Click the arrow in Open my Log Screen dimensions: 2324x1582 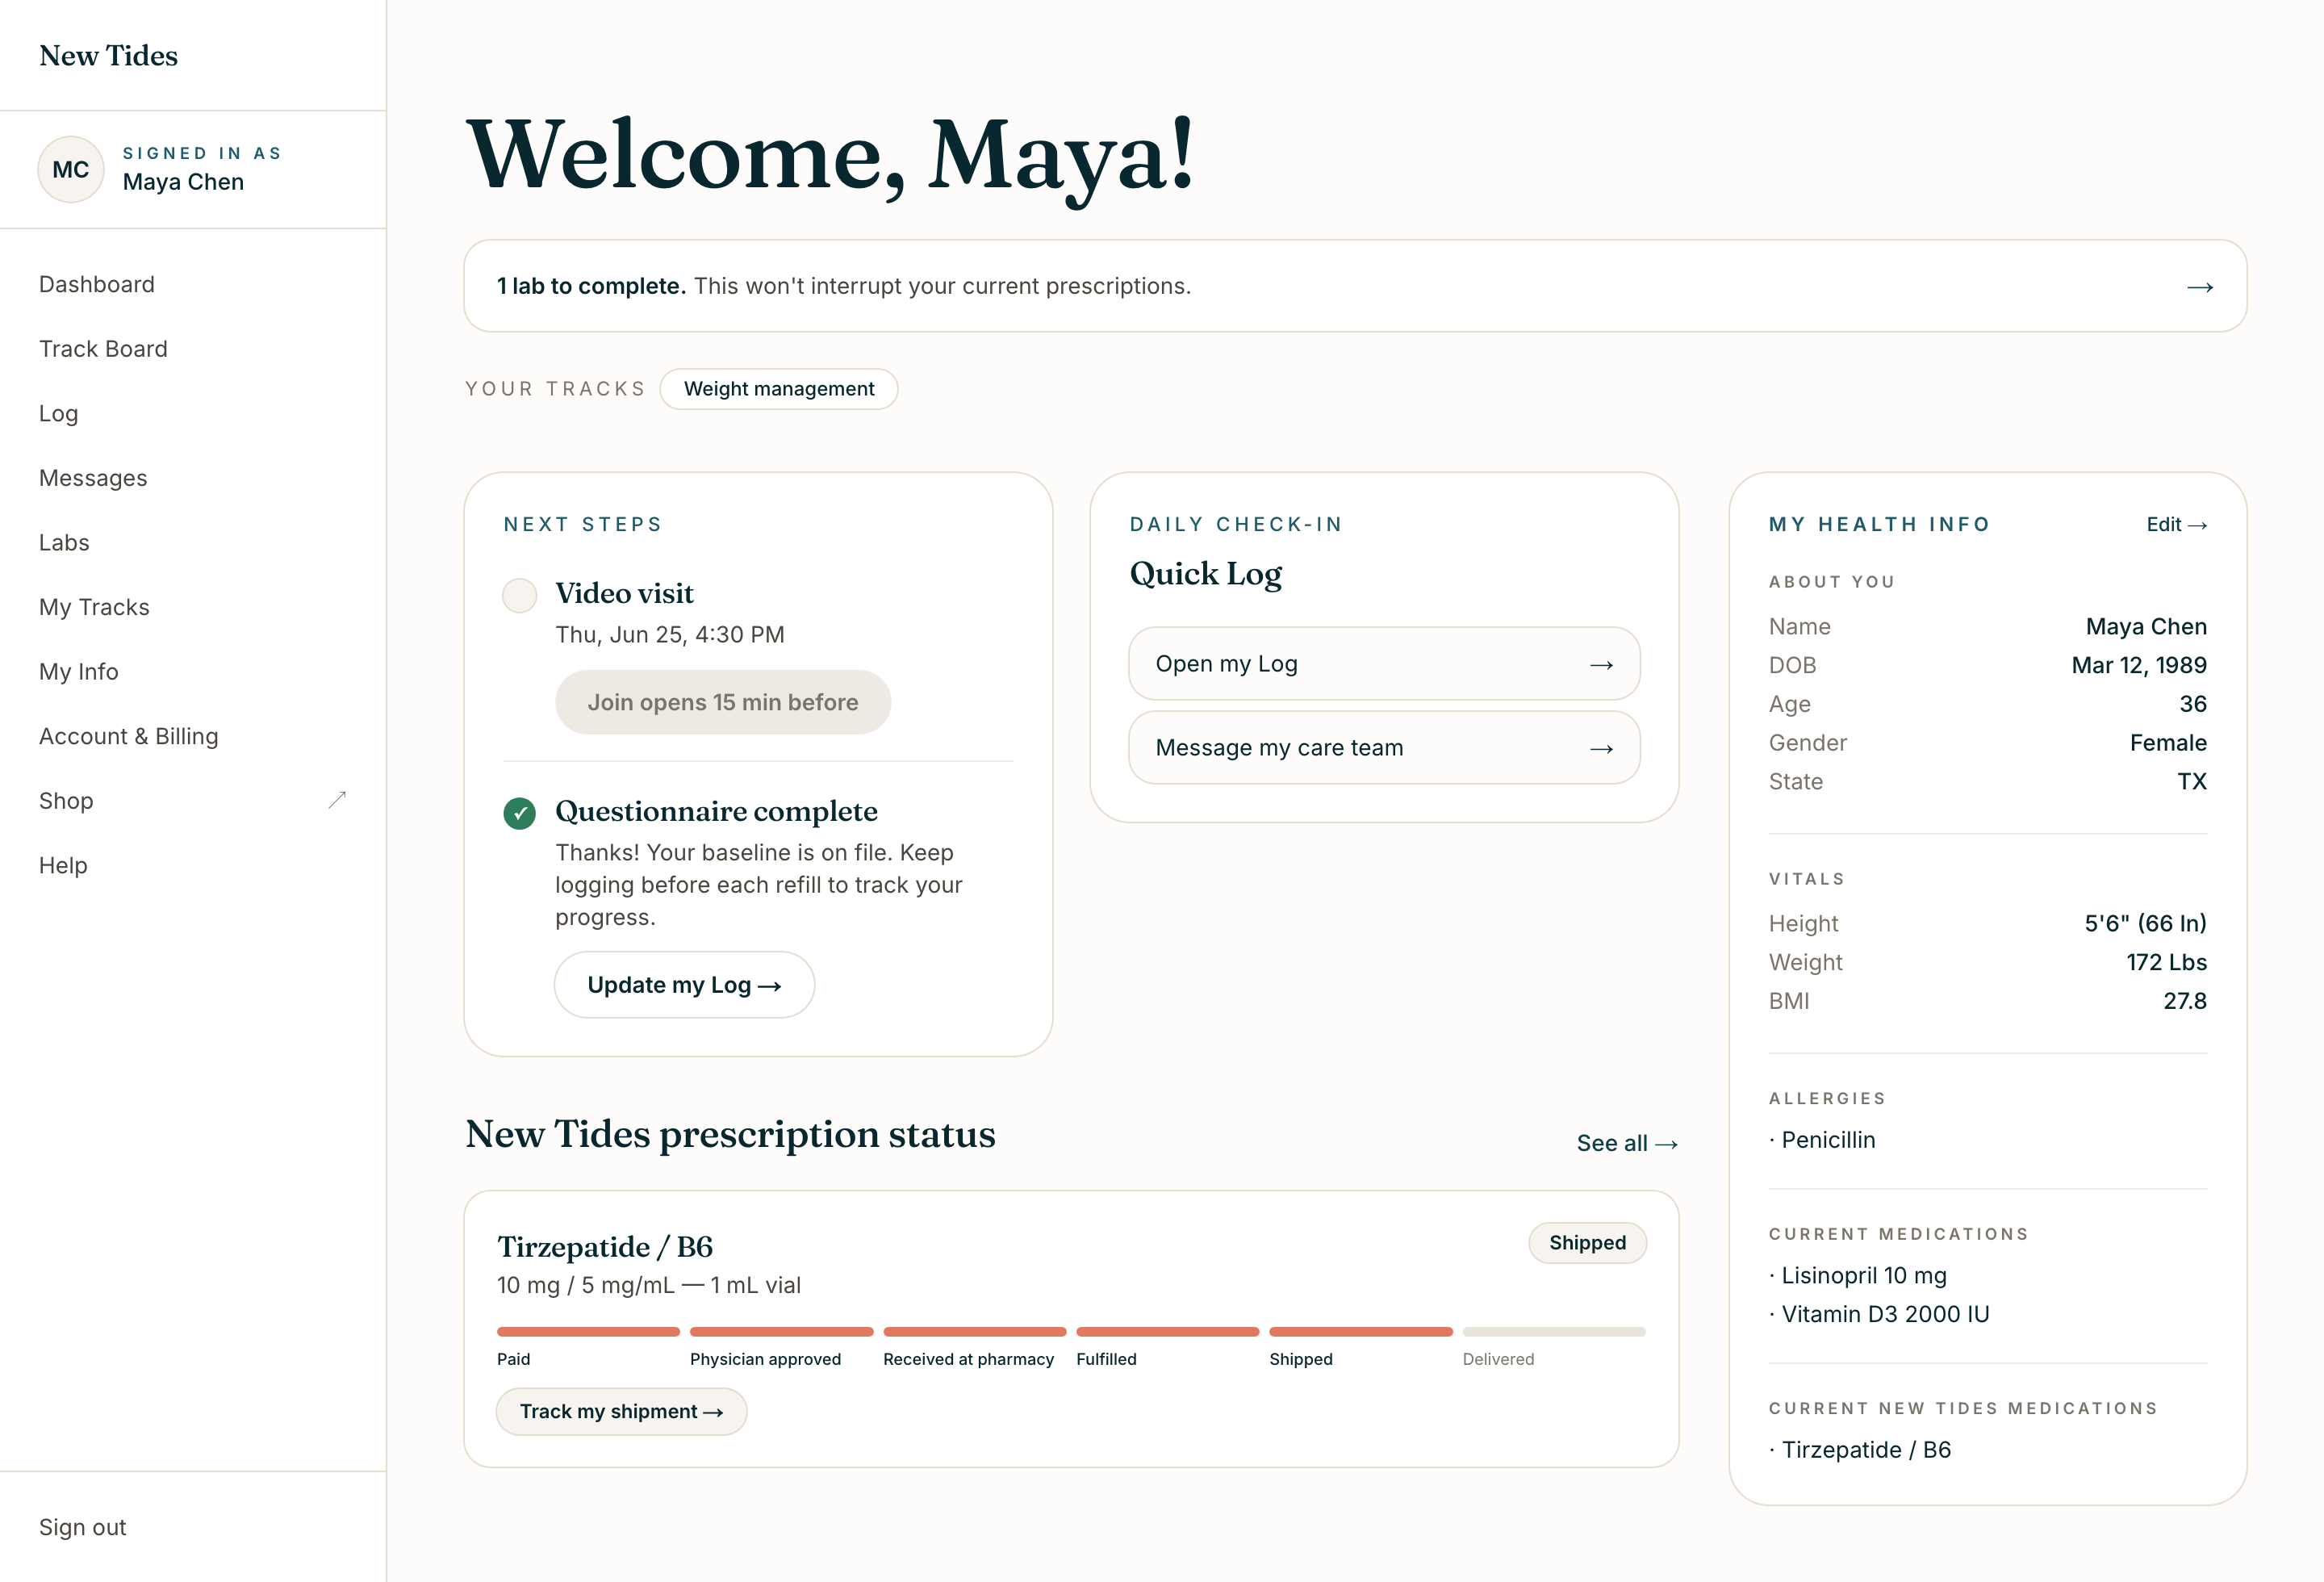1602,665
